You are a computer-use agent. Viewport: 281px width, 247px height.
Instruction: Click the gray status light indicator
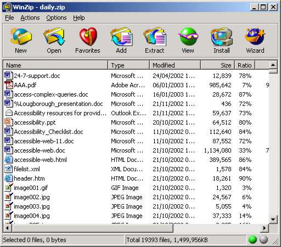click(x=264, y=239)
